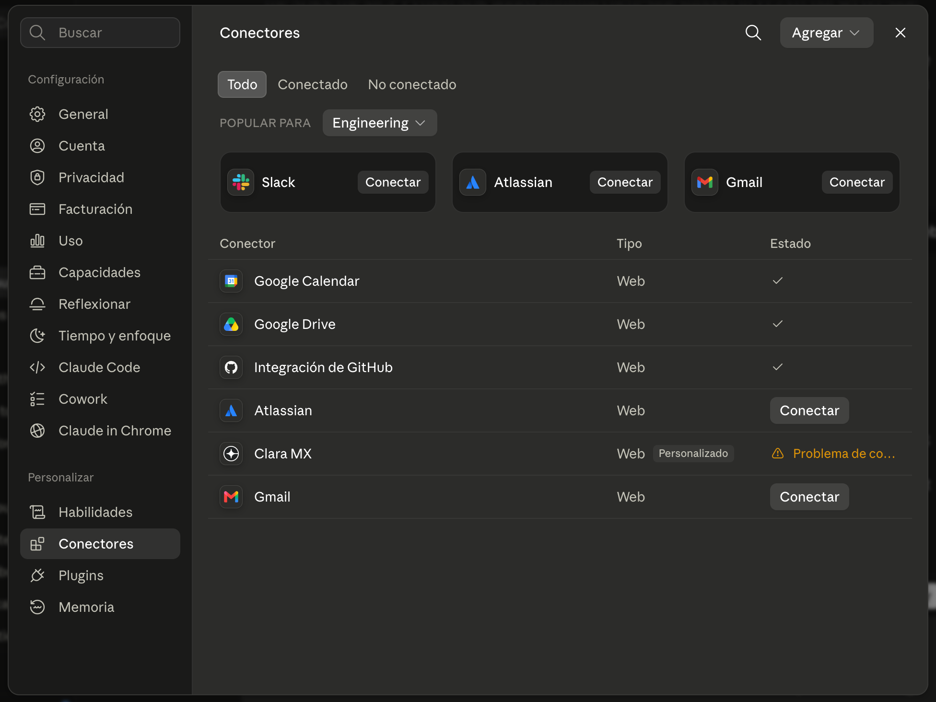The width and height of the screenshot is (936, 702).
Task: Open Claude in Chrome via its icon
Action: 37,431
